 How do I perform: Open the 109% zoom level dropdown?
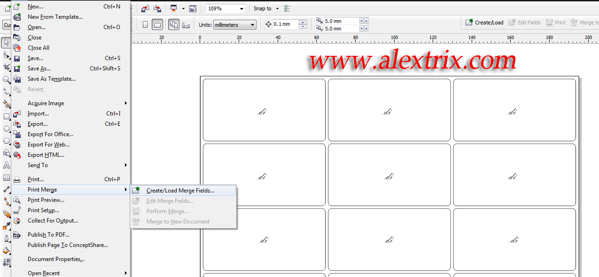coord(241,9)
